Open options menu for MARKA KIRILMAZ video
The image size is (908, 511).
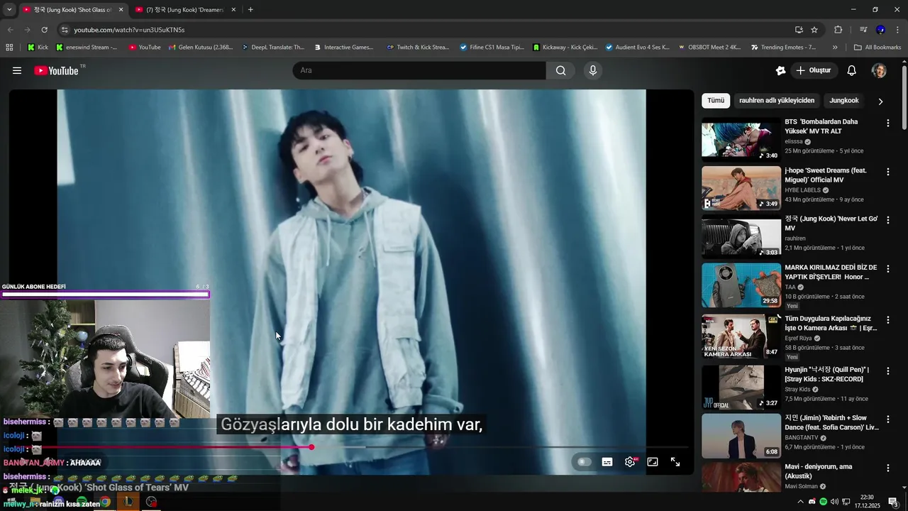point(887,269)
